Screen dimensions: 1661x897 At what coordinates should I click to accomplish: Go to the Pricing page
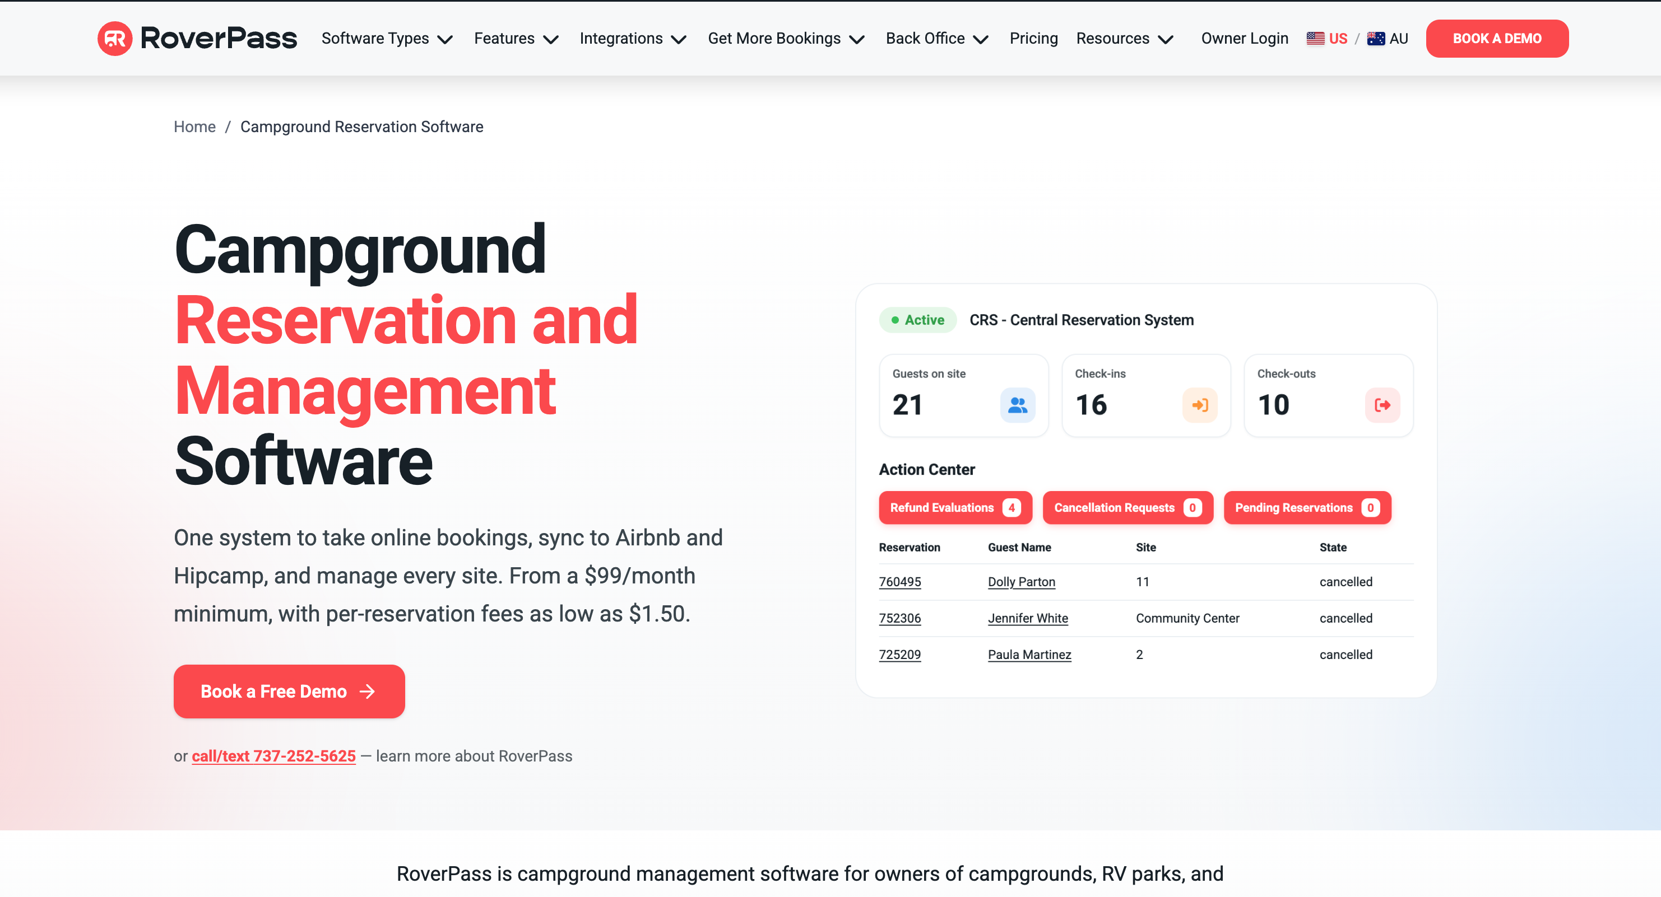coord(1033,39)
